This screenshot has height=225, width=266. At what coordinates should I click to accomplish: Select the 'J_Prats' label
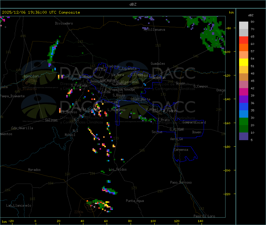point(164,120)
